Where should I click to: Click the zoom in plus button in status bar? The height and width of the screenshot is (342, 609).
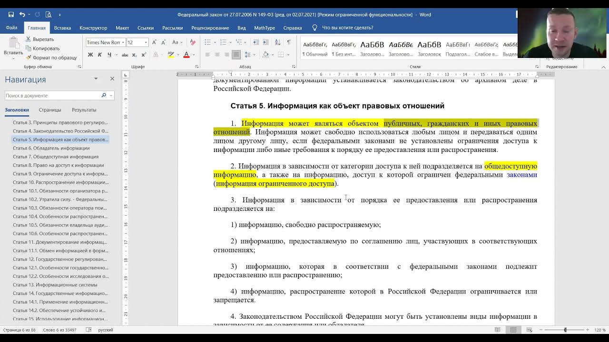click(588, 330)
